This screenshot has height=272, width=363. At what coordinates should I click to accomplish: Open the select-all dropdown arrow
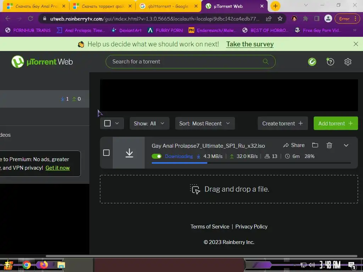coord(117,123)
